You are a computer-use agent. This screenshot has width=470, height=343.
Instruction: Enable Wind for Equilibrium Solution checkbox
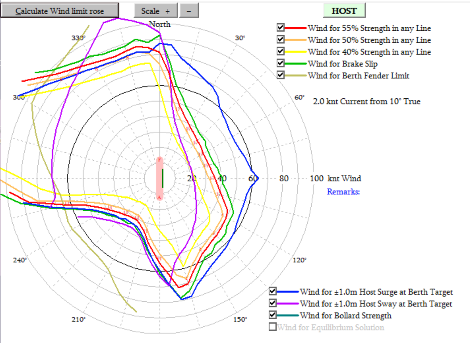[x=273, y=327]
